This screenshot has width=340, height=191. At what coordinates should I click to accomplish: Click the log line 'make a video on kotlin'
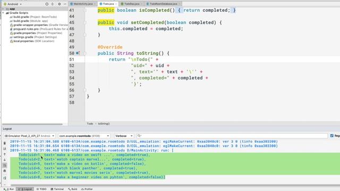(x=82, y=164)
